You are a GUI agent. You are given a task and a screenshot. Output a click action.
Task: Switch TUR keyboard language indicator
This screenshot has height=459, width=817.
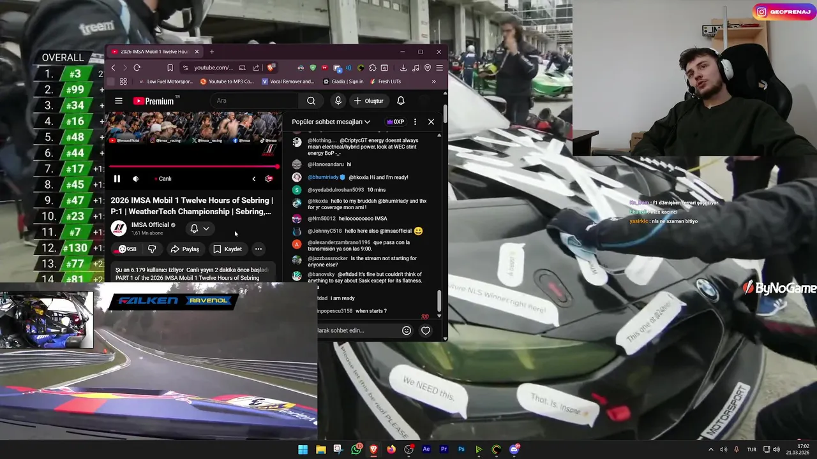point(751,449)
